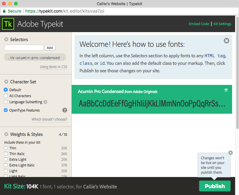Image resolution: width=239 pixels, height=195 pixels.
Task: Delete Acumin Pro Condensed with the trash icon
Action: [226, 90]
